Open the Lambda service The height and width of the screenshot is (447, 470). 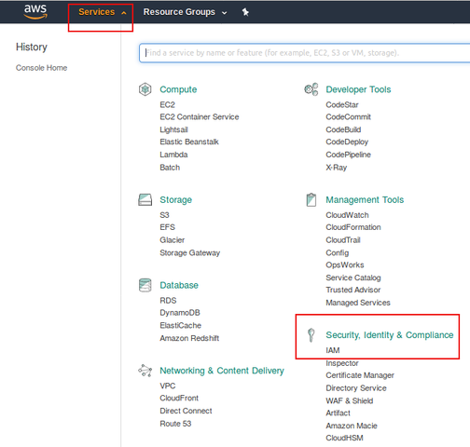click(x=173, y=155)
